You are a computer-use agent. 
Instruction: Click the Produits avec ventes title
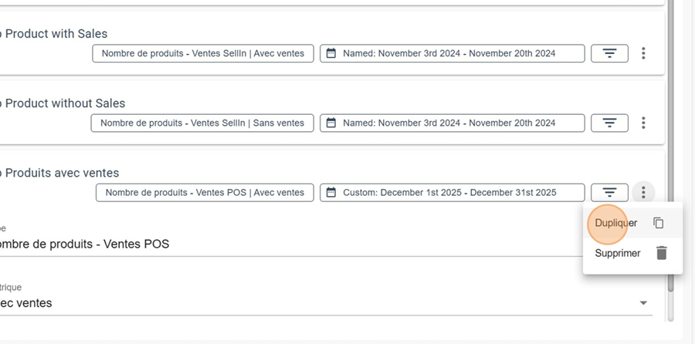pyautogui.click(x=62, y=173)
